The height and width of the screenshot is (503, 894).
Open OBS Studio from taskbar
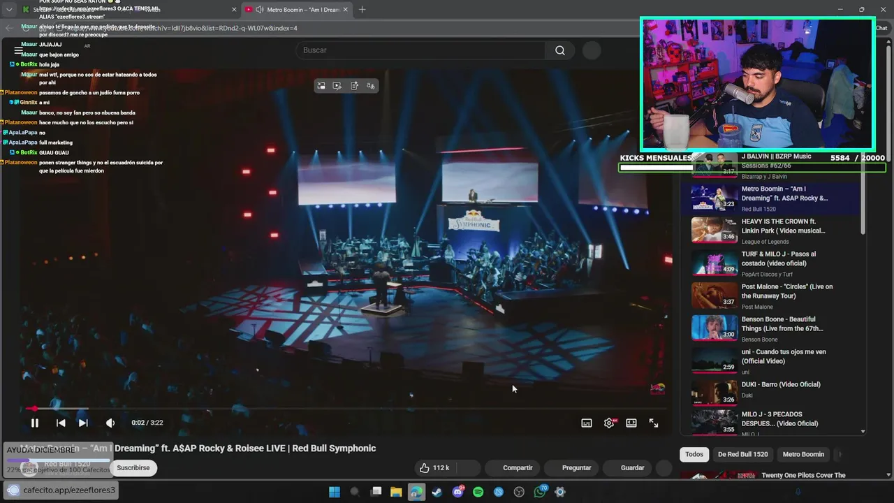pos(519,492)
